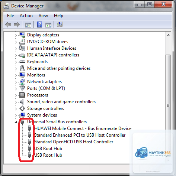Select the Processors label

pos(38,95)
